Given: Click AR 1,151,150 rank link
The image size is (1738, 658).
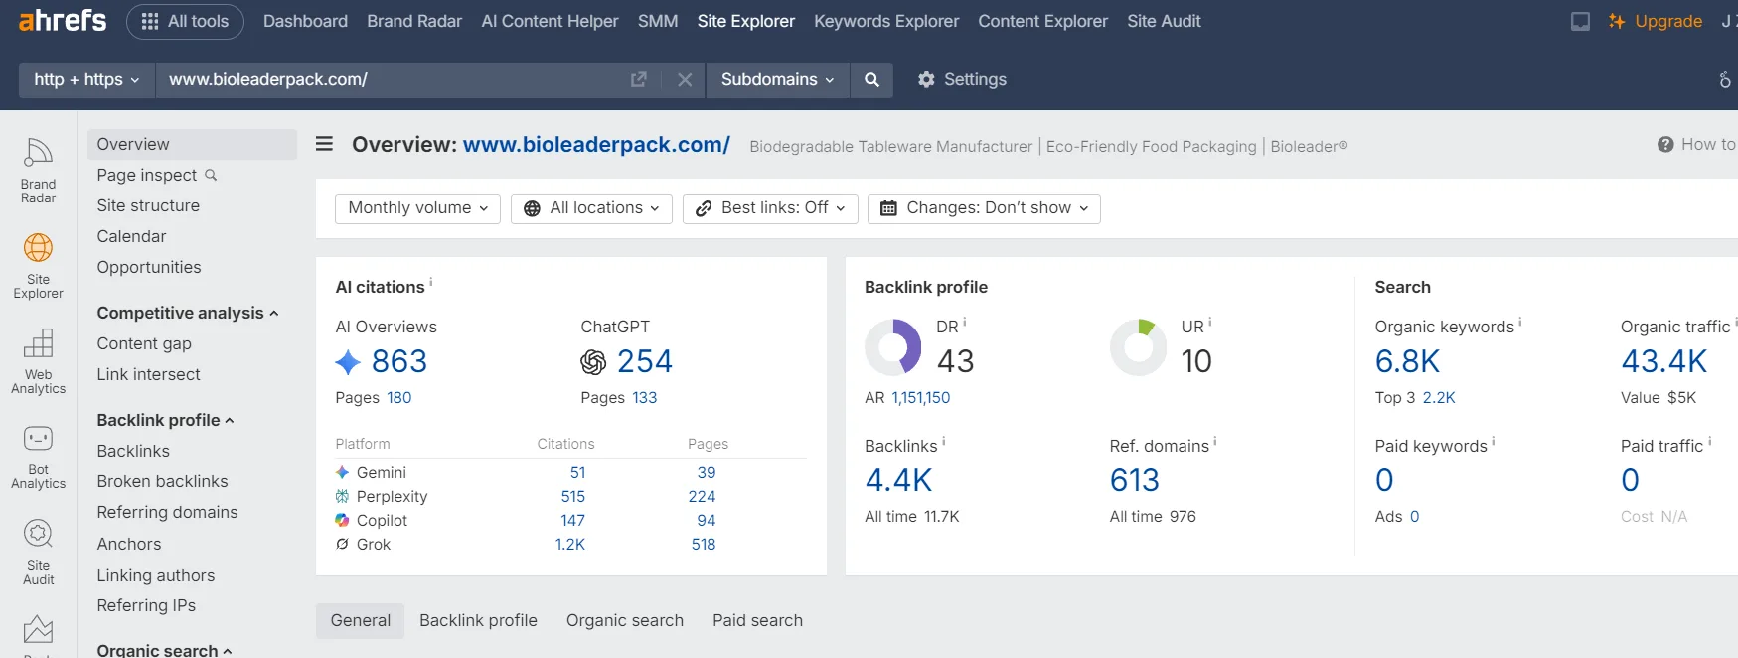Looking at the screenshot, I should [920, 397].
